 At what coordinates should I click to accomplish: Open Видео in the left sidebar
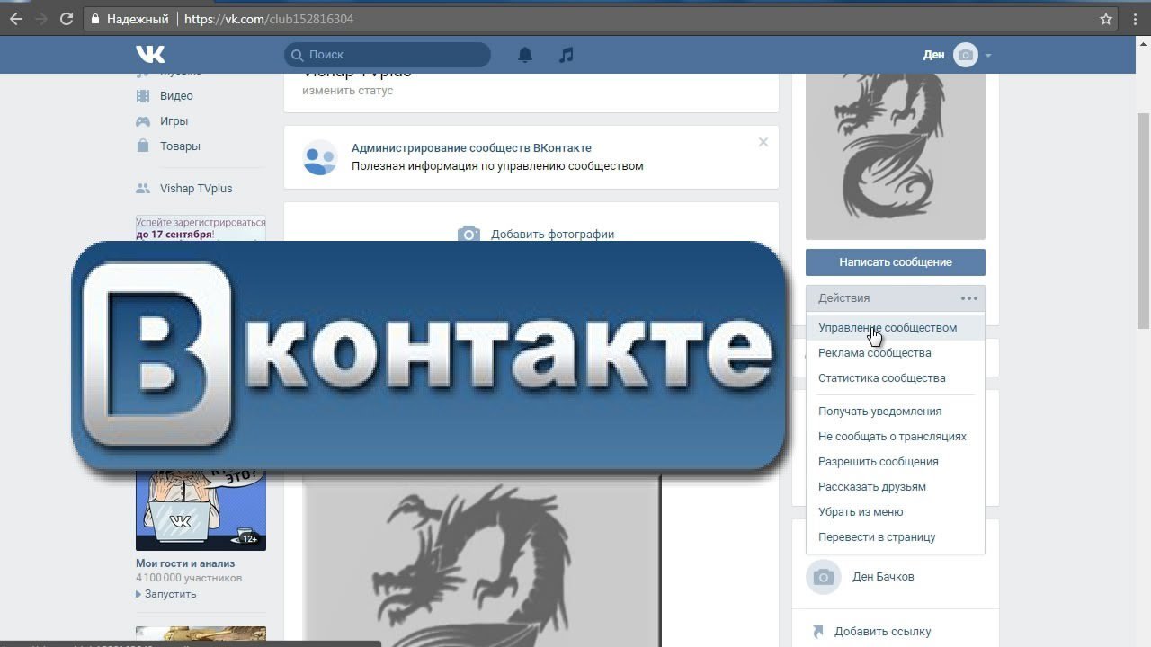pyautogui.click(x=176, y=96)
